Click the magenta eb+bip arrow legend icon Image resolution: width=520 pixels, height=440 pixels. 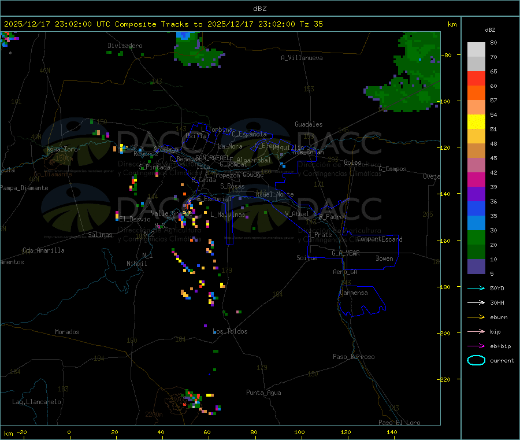(476, 346)
